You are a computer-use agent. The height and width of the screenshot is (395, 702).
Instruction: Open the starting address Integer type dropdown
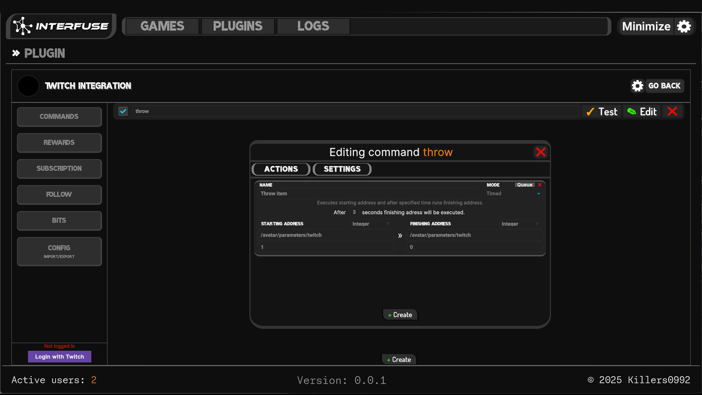coord(370,223)
